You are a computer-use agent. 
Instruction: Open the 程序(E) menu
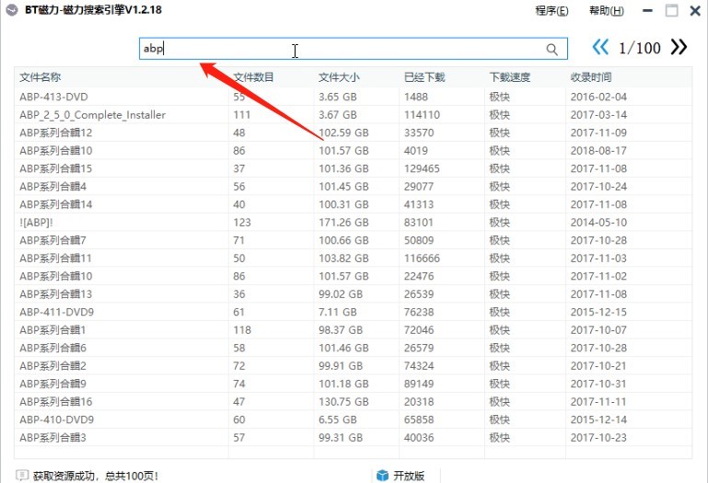(551, 10)
